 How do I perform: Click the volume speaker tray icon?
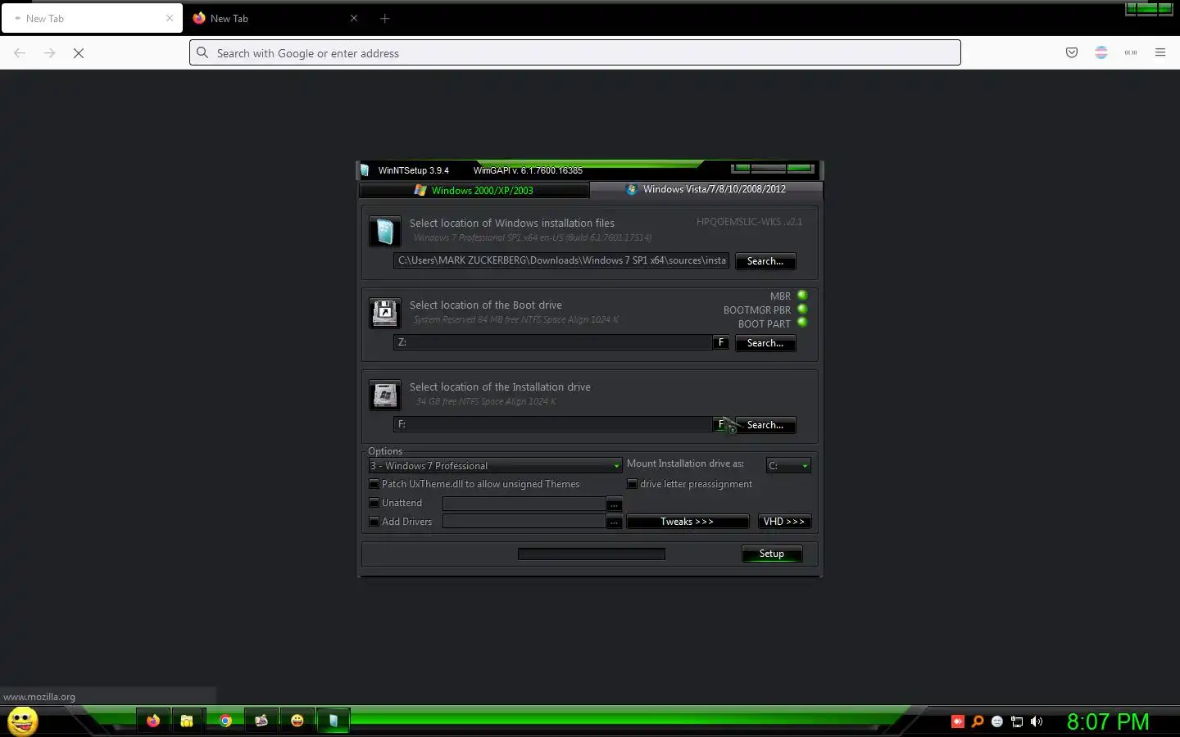click(x=1037, y=721)
